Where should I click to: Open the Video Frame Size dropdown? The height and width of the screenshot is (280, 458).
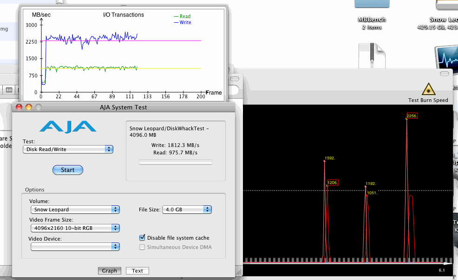pyautogui.click(x=75, y=228)
